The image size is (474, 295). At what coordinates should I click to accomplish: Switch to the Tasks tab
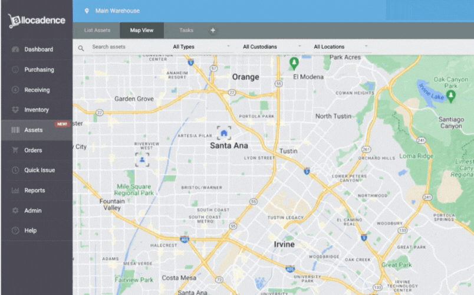point(186,30)
